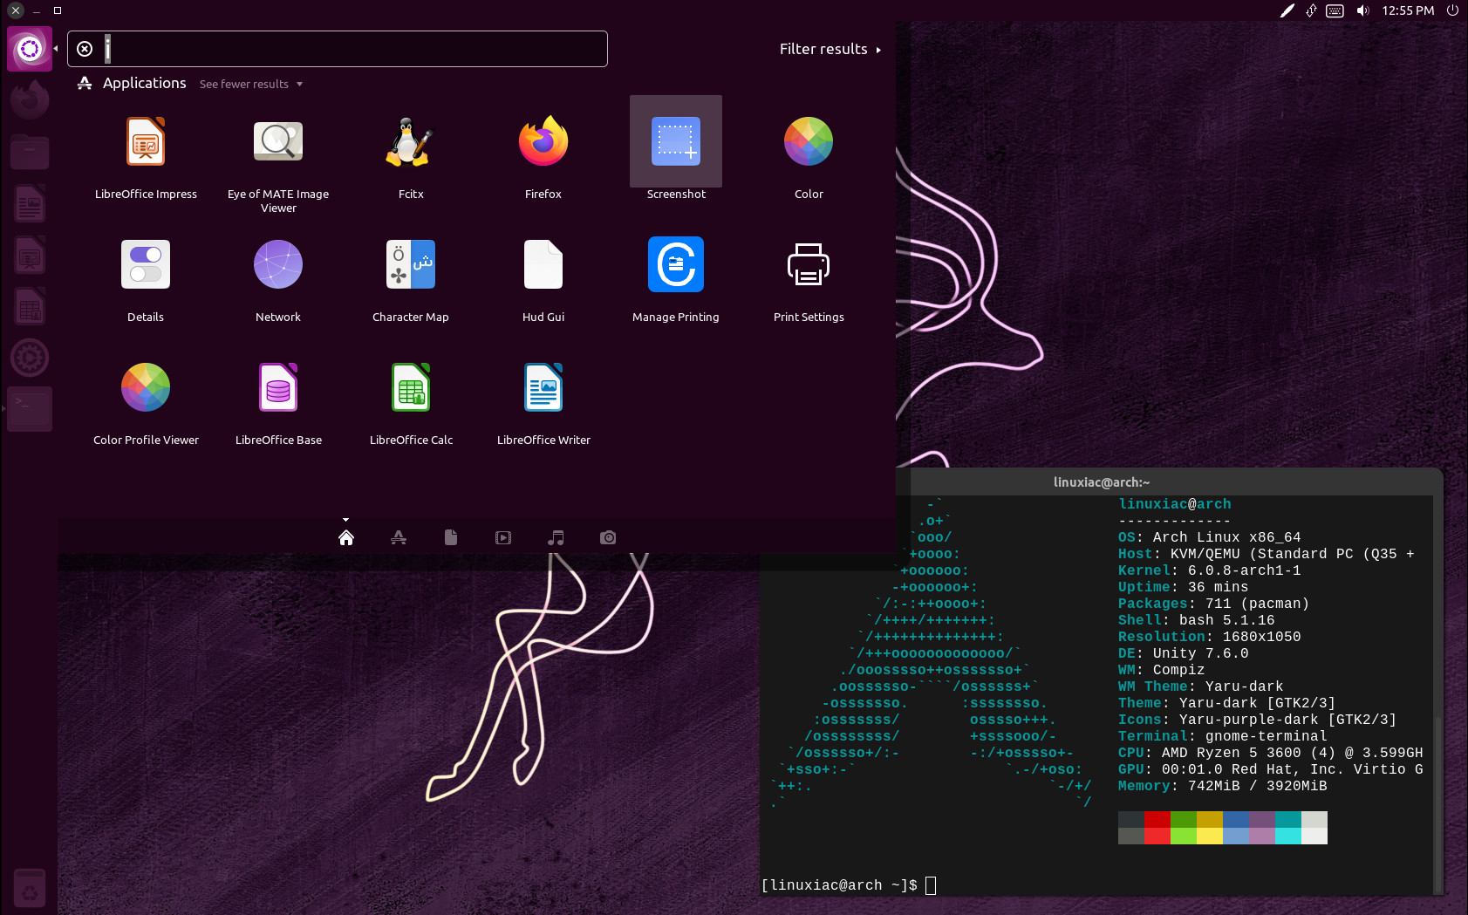Image resolution: width=1468 pixels, height=915 pixels.
Task: Switch to the Home lens
Action: (346, 537)
